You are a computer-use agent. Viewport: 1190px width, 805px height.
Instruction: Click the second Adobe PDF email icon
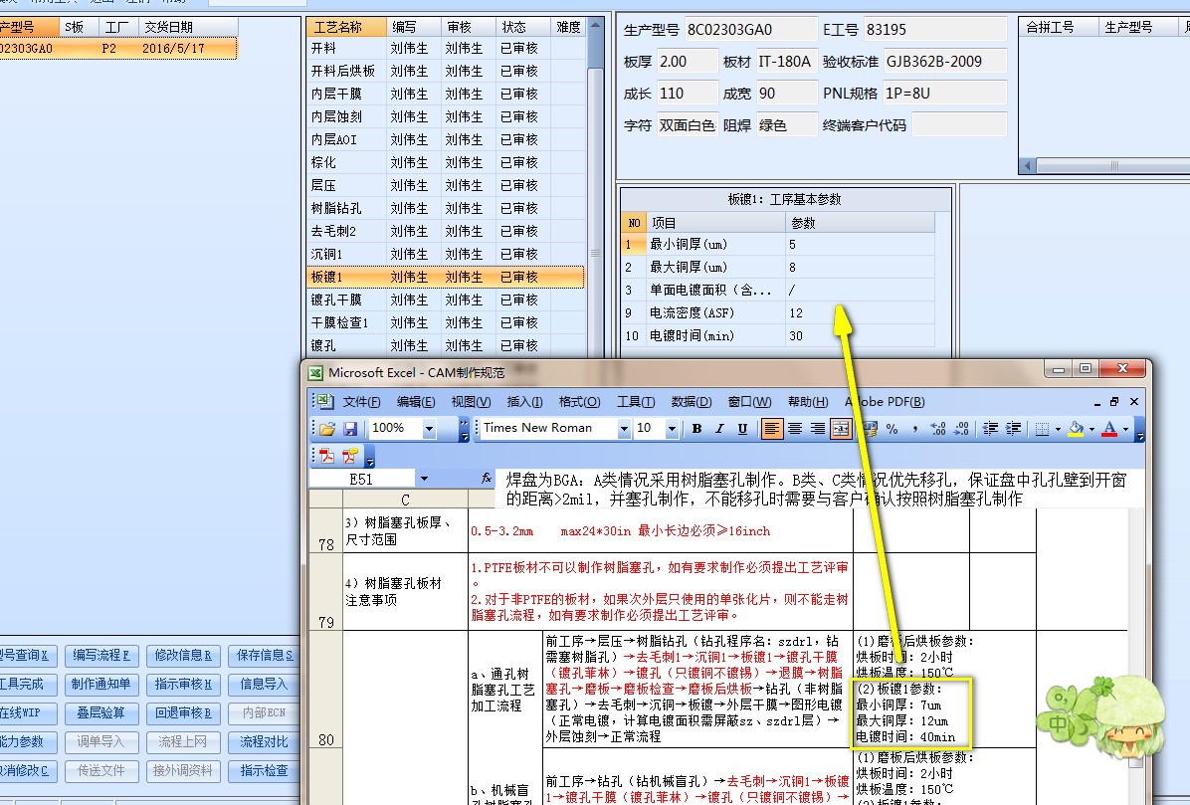click(x=350, y=456)
